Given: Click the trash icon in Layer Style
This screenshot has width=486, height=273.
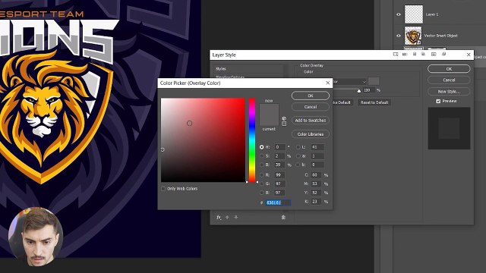Looking at the screenshot, I should (283, 218).
